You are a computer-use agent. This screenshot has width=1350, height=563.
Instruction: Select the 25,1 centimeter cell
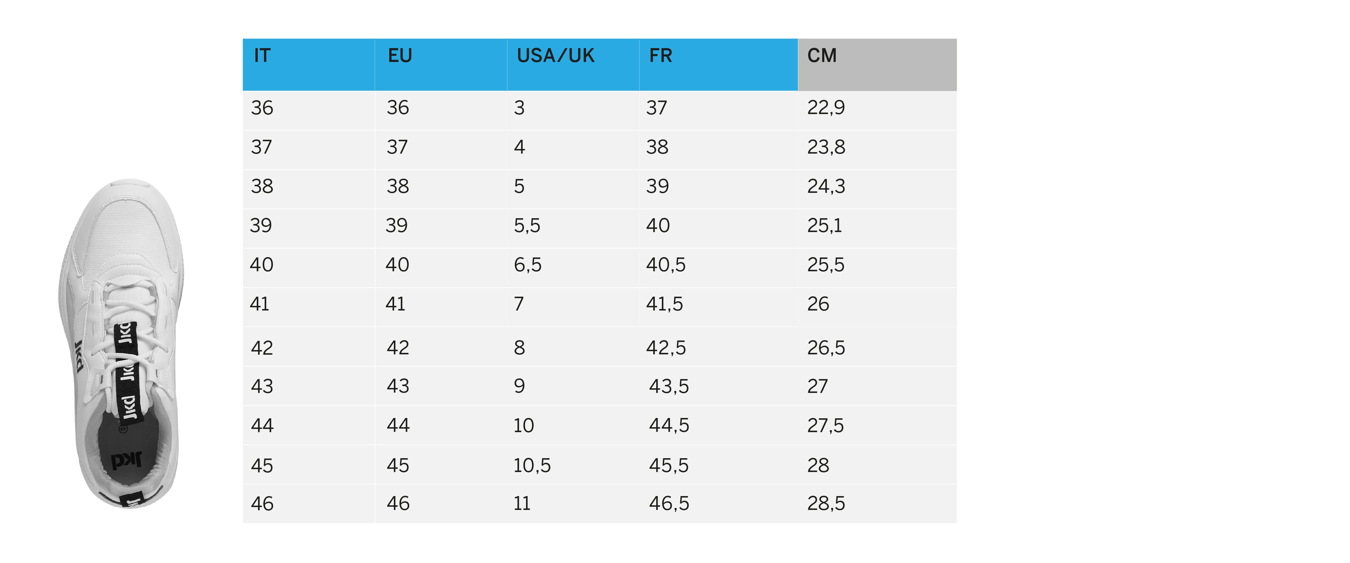coord(824,226)
